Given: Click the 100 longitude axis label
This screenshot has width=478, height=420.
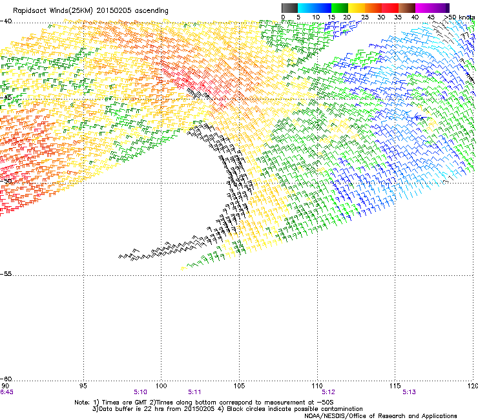Looking at the screenshot, I should point(161,386).
